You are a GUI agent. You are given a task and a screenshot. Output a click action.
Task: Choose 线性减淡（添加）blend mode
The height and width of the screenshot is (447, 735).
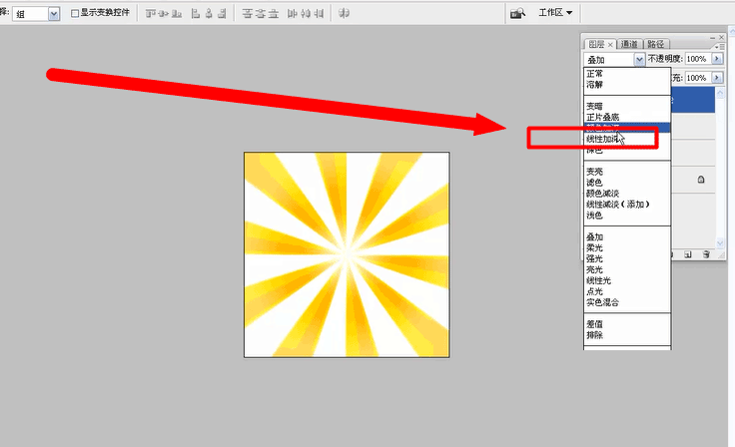(x=627, y=205)
